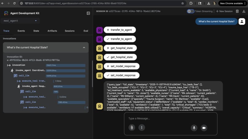Screen dimensions: 248x139
Task: Click the browser forward arrow
Action: (x=8, y=3)
